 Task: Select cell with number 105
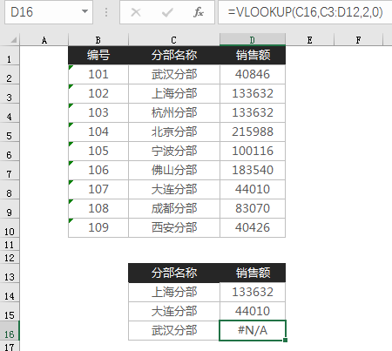(x=98, y=151)
